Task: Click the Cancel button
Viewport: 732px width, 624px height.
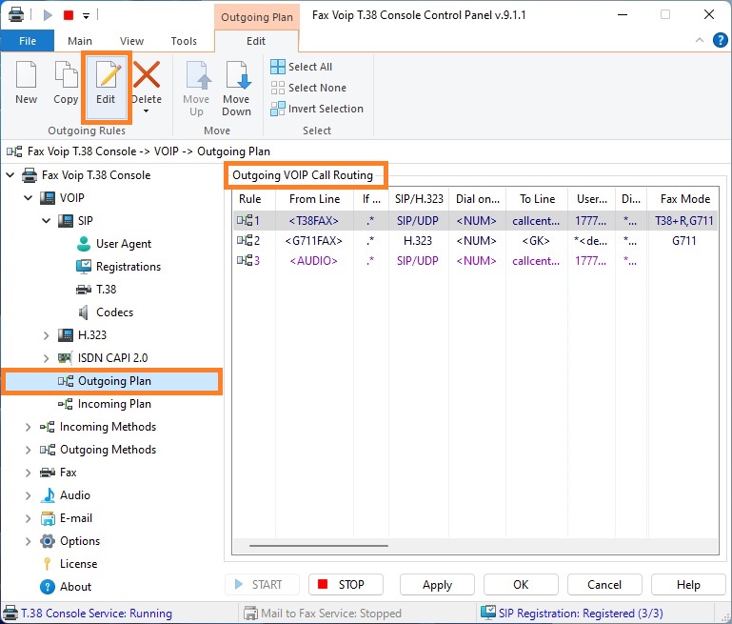Action: tap(604, 585)
